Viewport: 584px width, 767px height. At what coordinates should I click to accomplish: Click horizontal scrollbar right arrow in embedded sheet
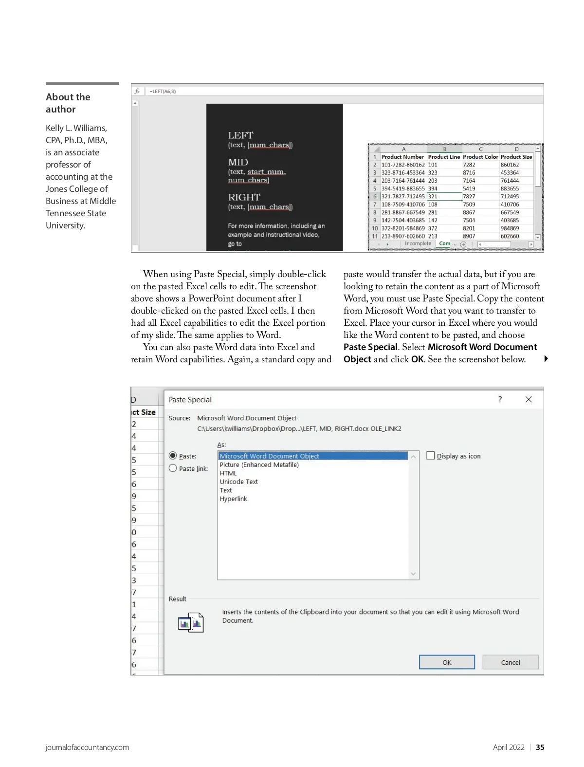coord(530,244)
